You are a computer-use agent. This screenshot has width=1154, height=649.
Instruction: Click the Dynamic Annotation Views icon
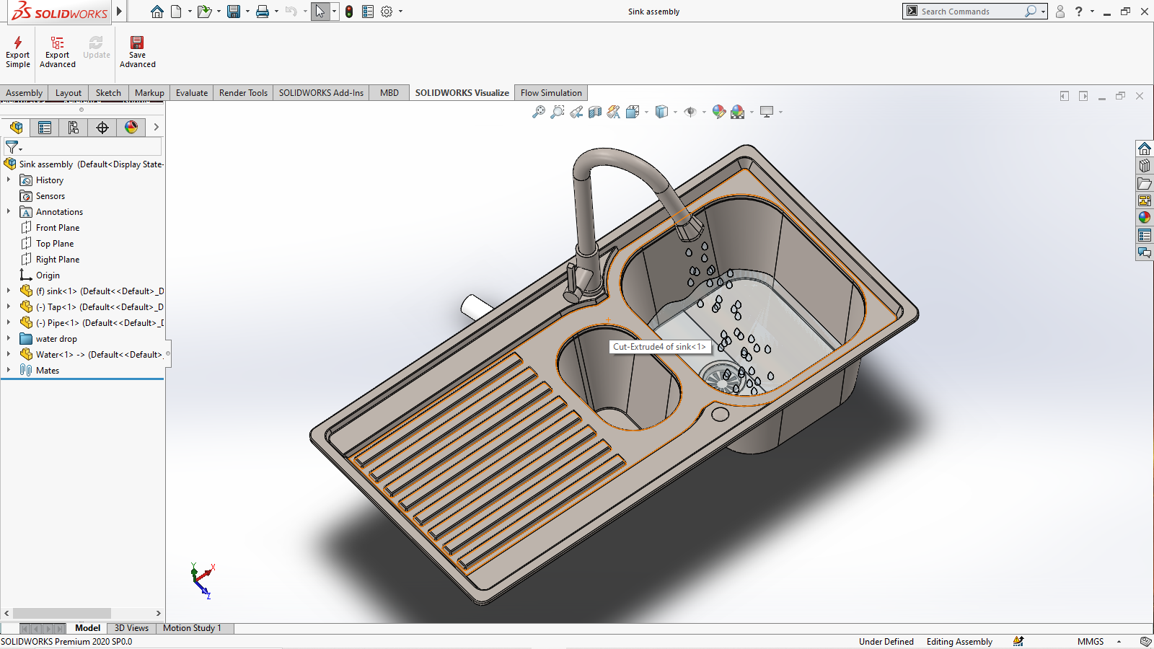click(x=613, y=112)
